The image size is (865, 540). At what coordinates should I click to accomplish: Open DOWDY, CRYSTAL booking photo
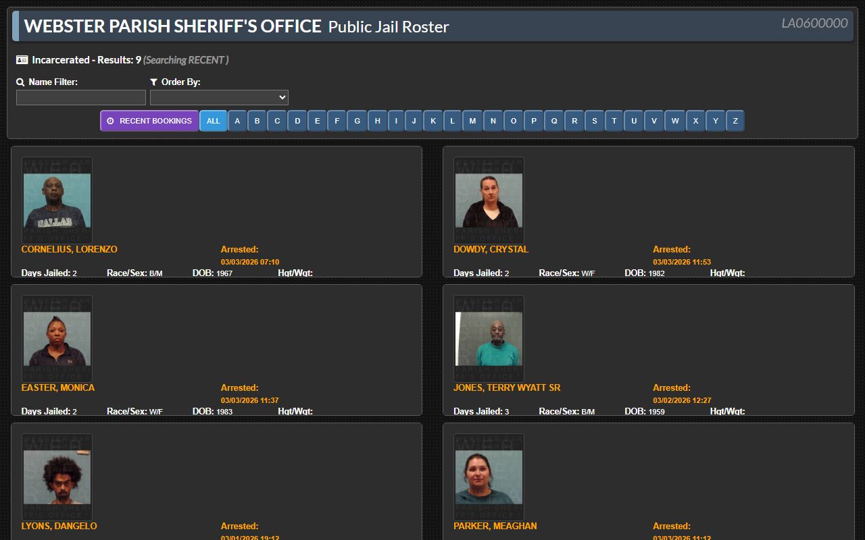click(x=489, y=200)
